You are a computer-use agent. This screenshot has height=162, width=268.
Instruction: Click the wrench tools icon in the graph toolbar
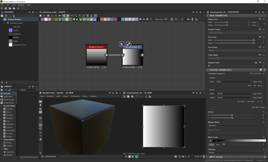(x=83, y=16)
